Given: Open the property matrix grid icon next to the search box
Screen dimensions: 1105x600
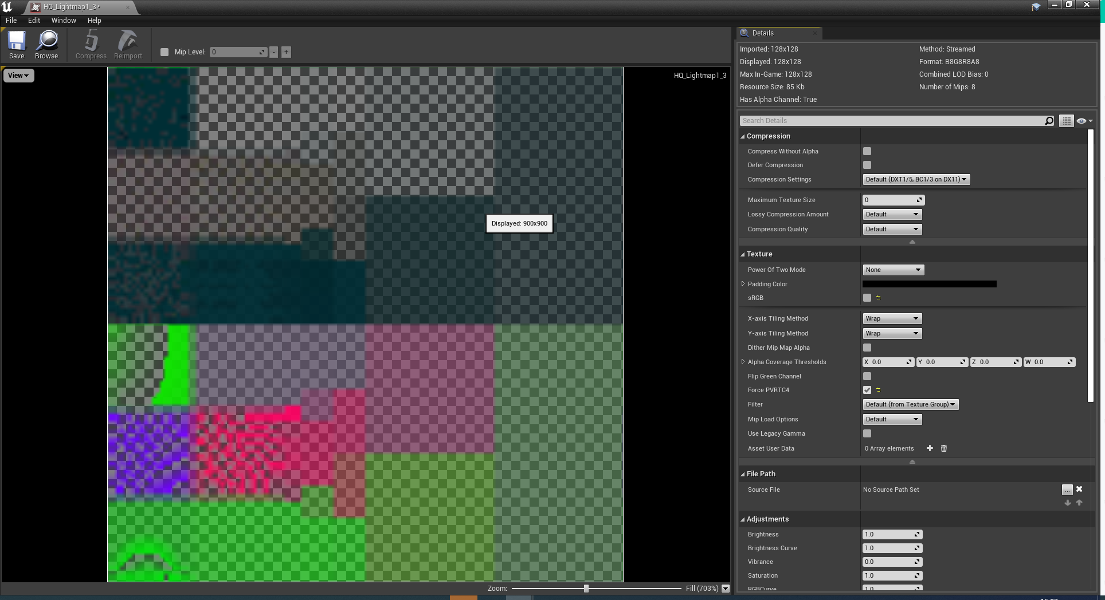Looking at the screenshot, I should 1066,121.
